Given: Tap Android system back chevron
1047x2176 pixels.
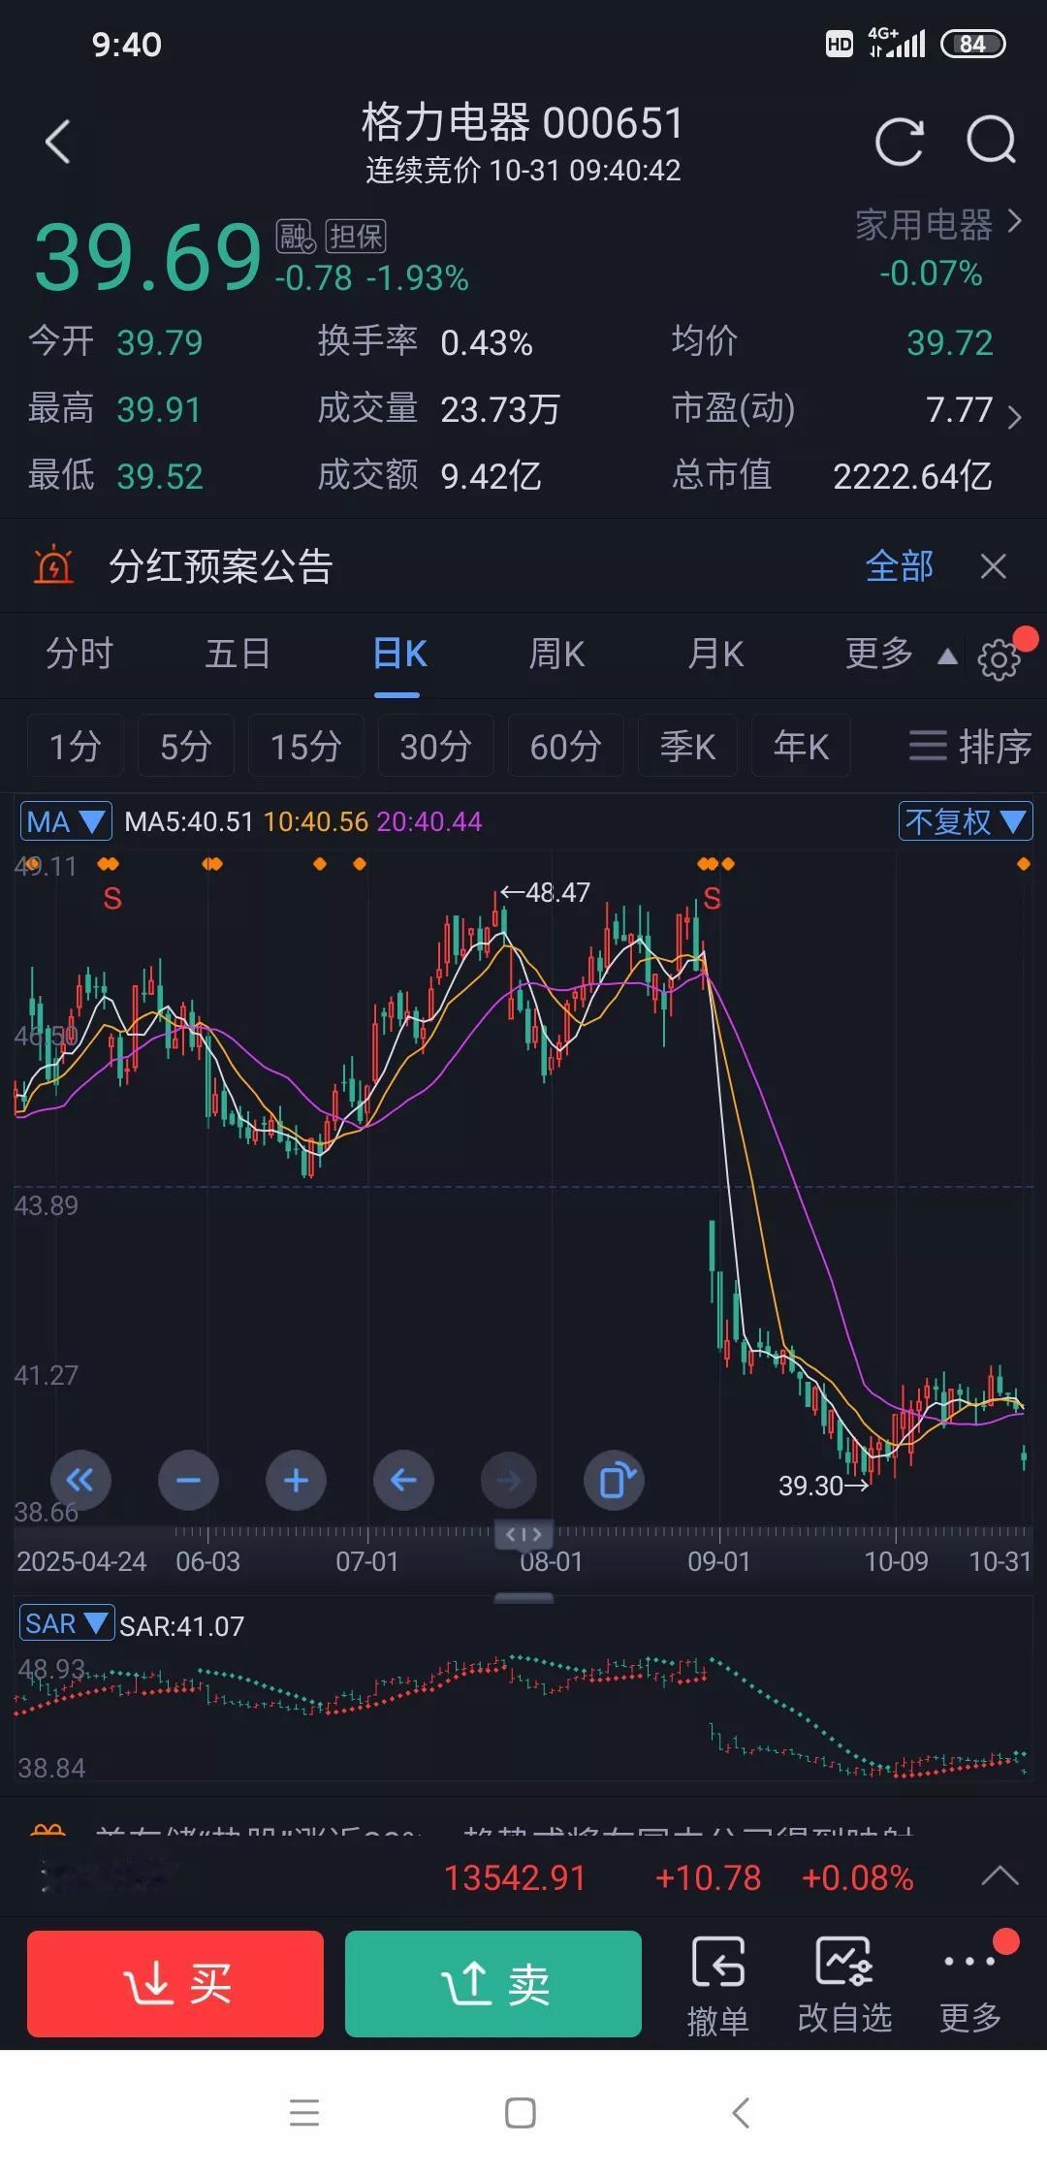Looking at the screenshot, I should coord(741,2113).
